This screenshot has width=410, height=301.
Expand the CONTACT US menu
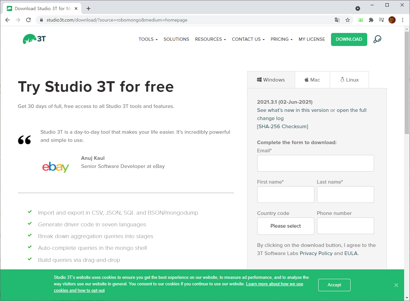(x=248, y=39)
